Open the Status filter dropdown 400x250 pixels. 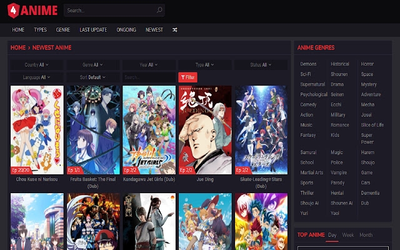tap(261, 65)
